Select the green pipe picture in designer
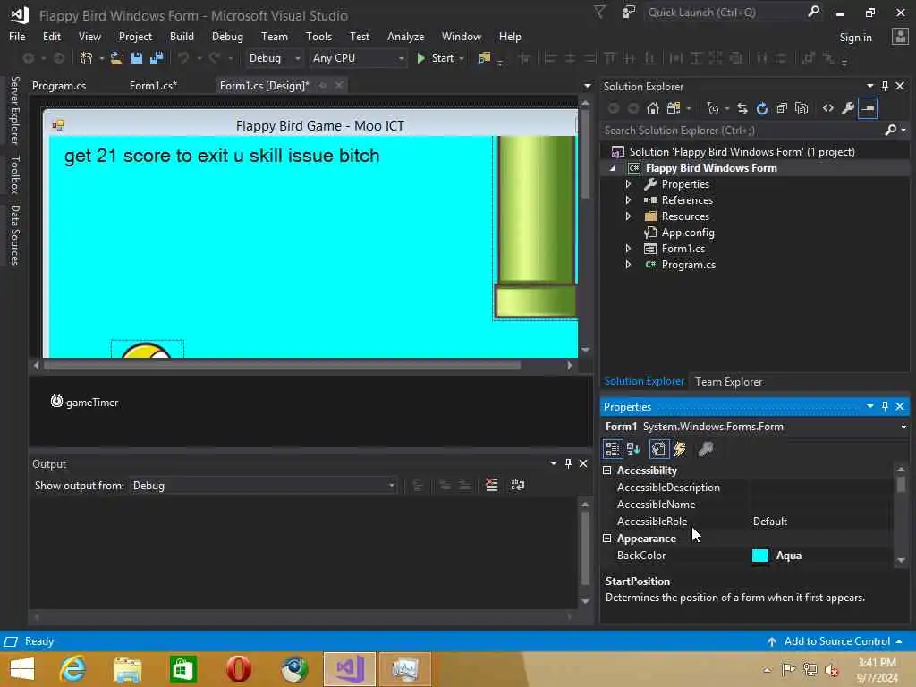This screenshot has height=687, width=916. pos(536,228)
